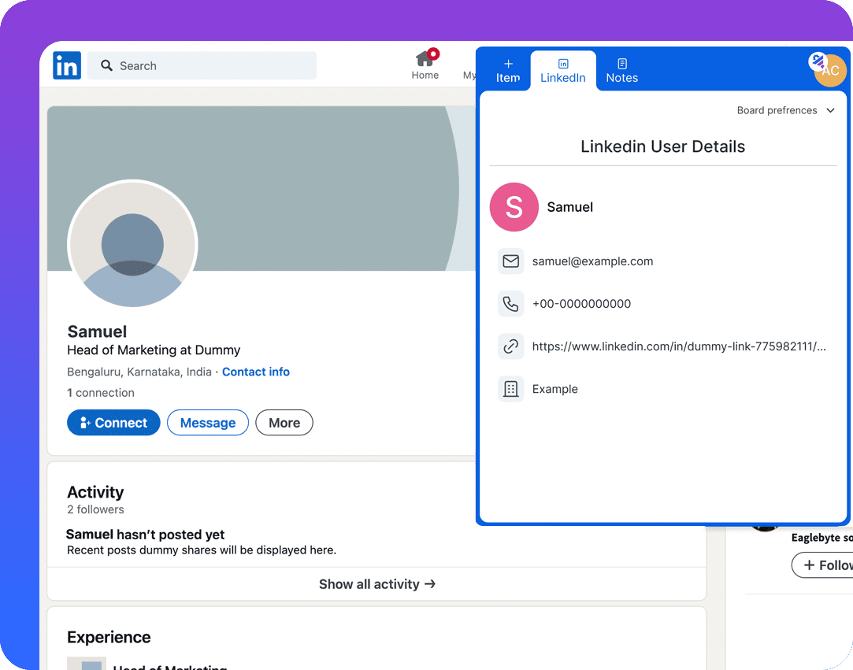The image size is (853, 670).
Task: Click the Linkedin User Details title
Action: (x=662, y=146)
